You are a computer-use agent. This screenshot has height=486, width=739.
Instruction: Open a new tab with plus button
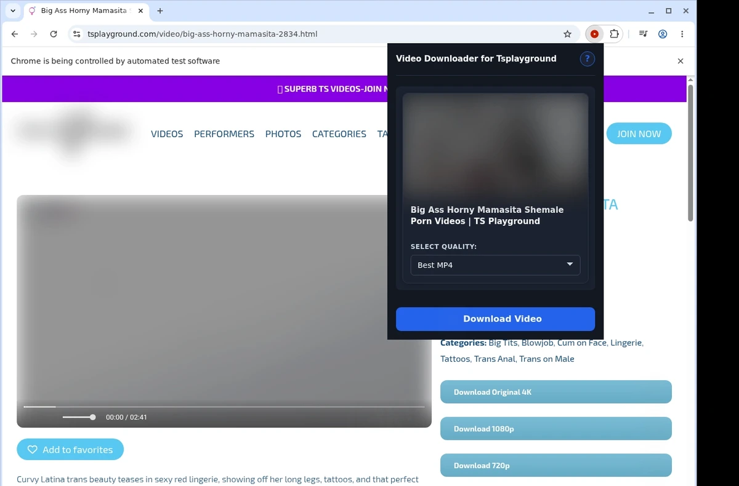pyautogui.click(x=160, y=11)
